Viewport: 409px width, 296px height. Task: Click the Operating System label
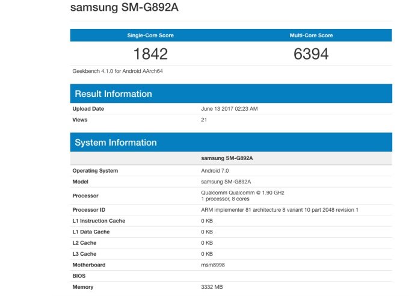click(x=95, y=171)
